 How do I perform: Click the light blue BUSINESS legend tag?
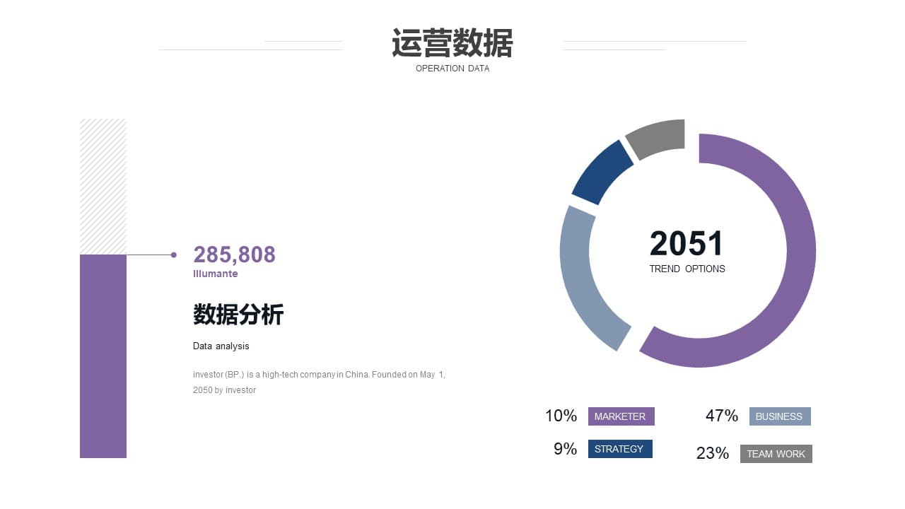coord(780,416)
